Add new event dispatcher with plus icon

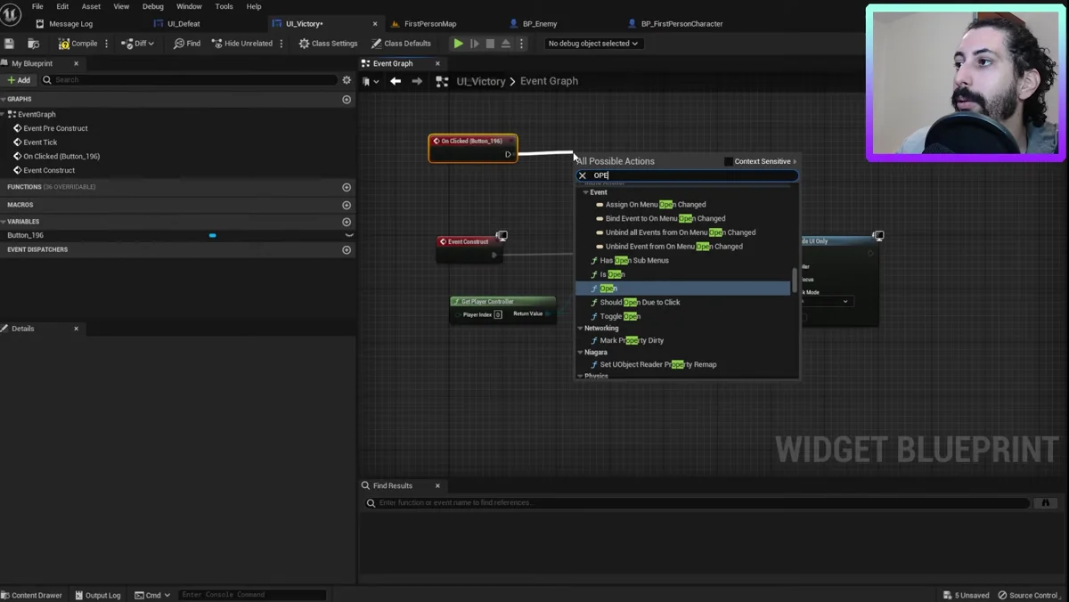347,250
